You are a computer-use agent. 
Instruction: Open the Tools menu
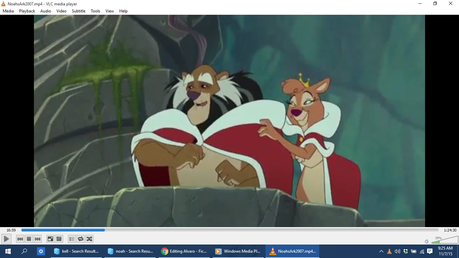[x=95, y=11]
